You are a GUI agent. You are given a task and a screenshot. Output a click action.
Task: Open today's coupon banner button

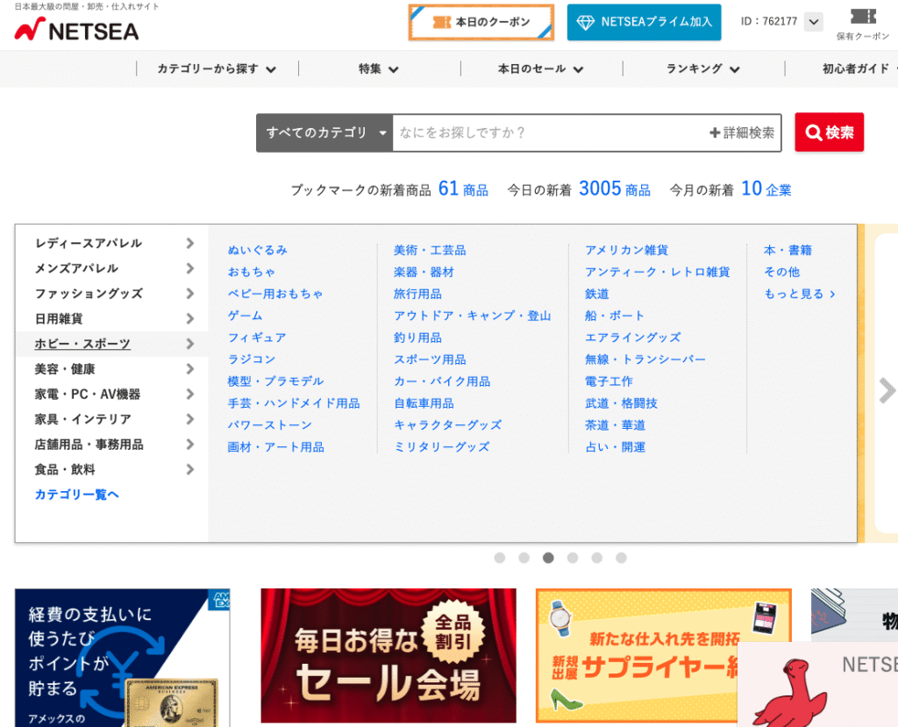[x=481, y=23]
